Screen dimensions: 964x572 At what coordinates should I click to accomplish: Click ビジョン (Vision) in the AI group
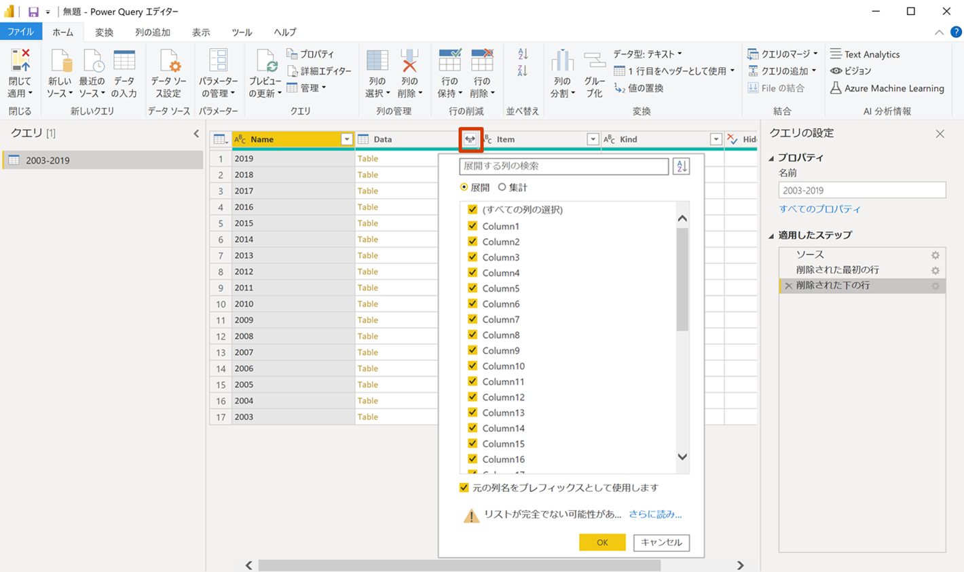click(851, 71)
